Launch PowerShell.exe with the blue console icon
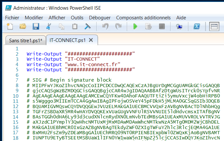This screenshot has height=141, width=224. pyautogui.click(x=197, y=26)
